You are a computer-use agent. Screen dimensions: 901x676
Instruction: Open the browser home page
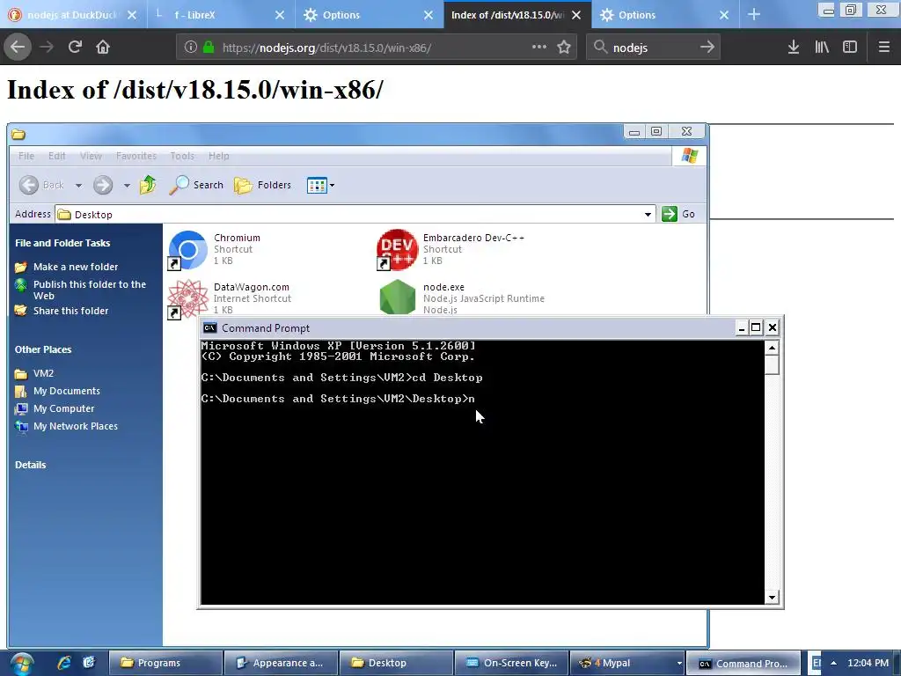coord(103,47)
